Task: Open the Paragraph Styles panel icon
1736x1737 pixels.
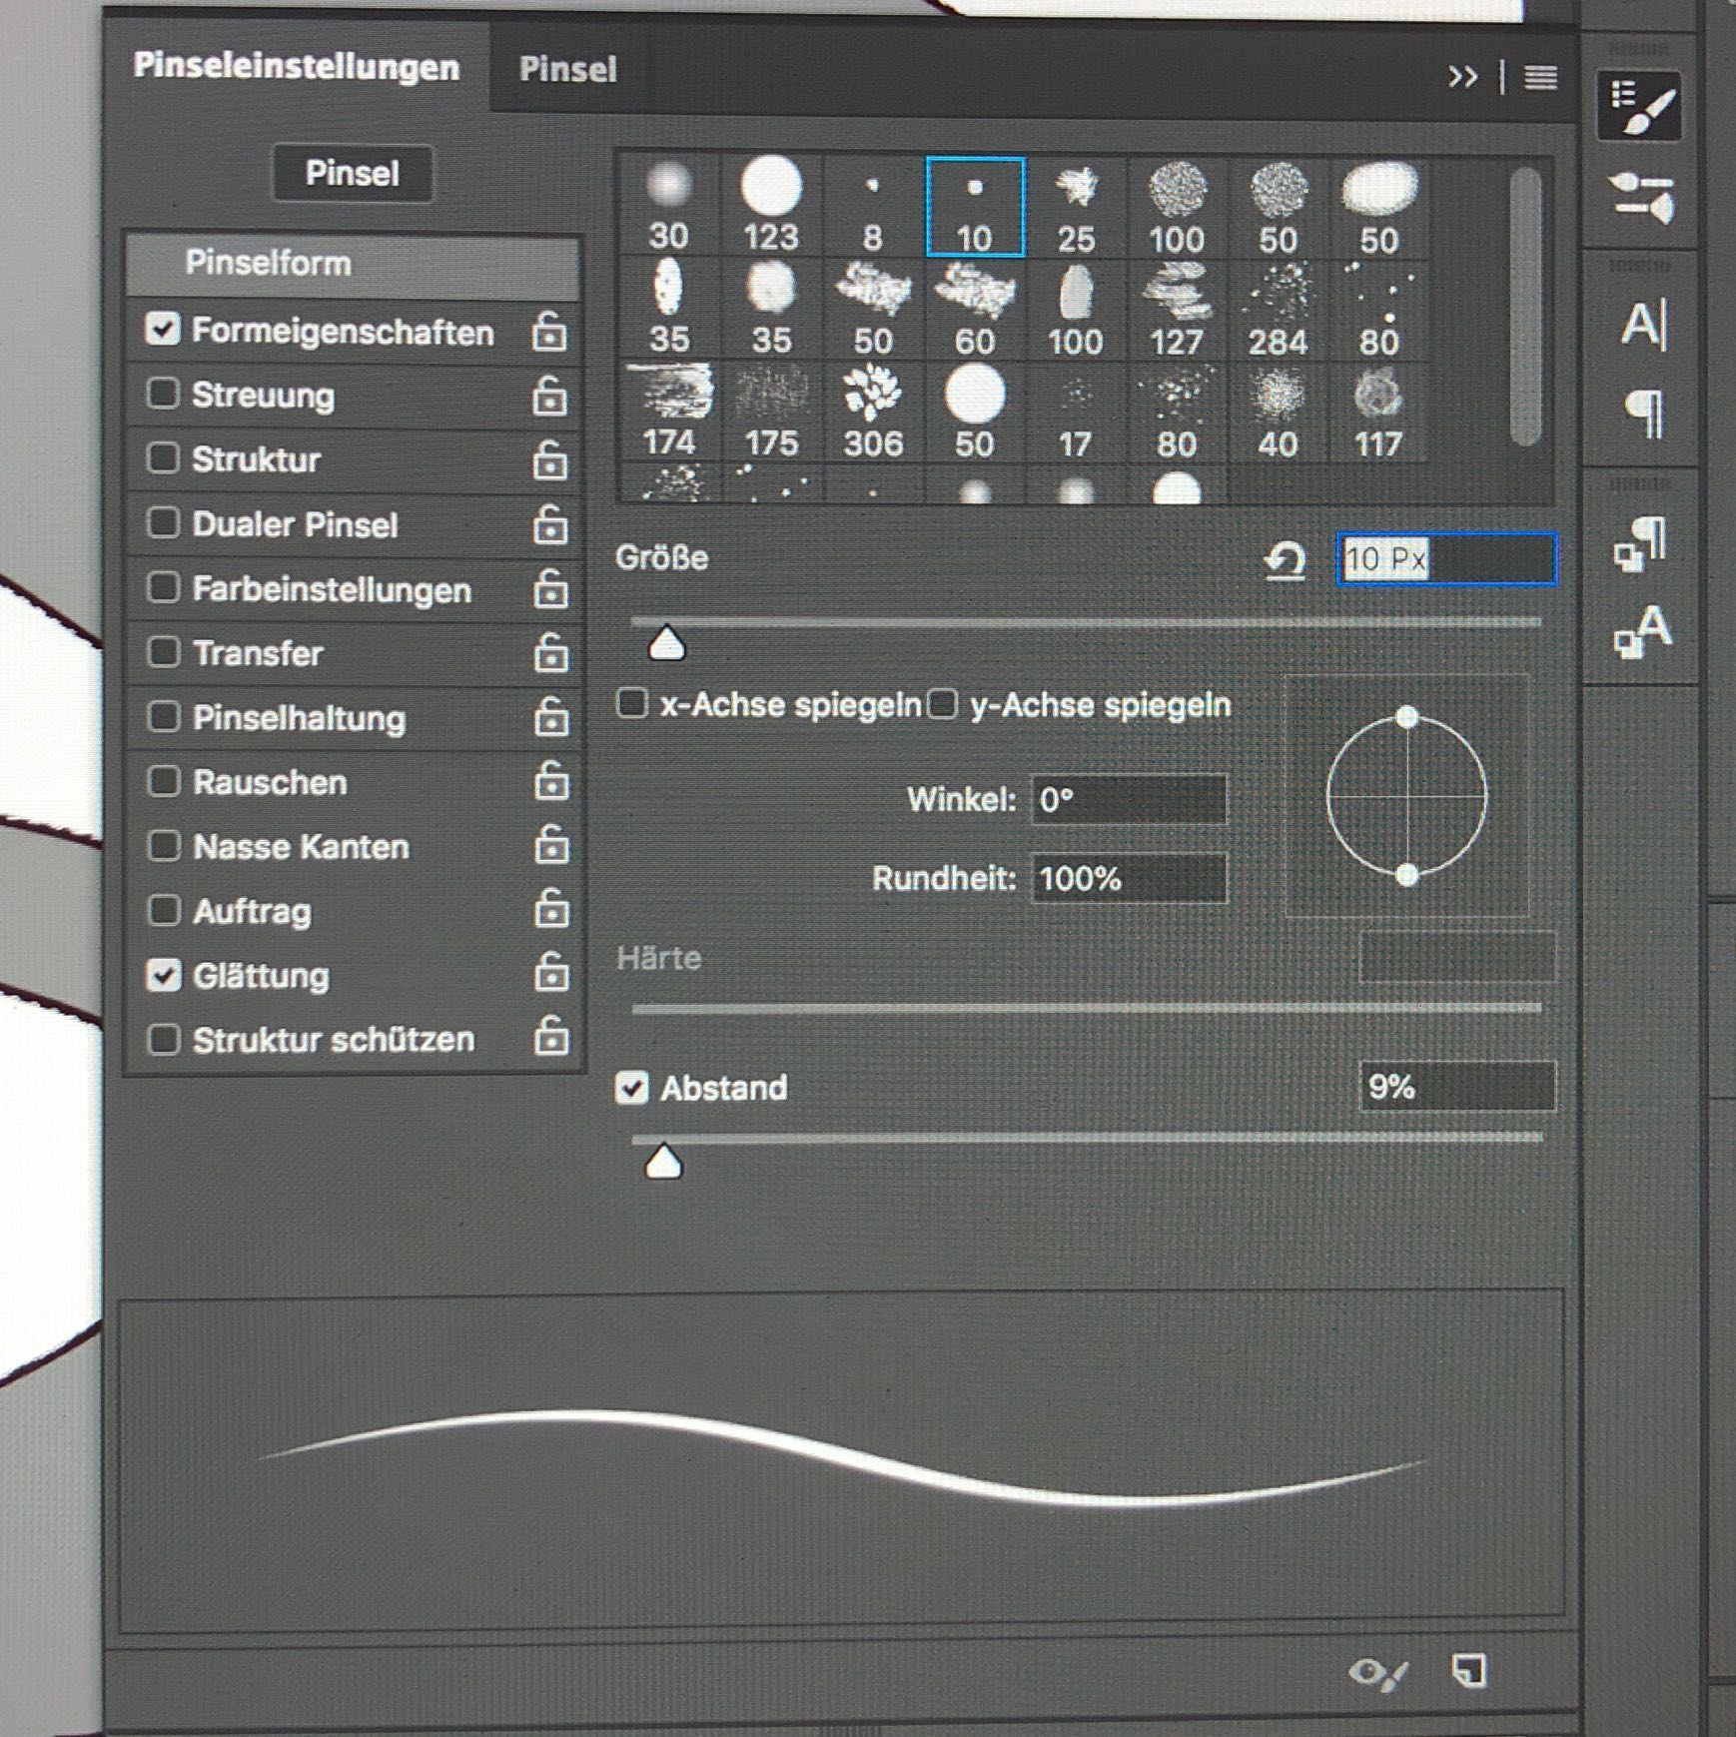Action: tap(1639, 543)
